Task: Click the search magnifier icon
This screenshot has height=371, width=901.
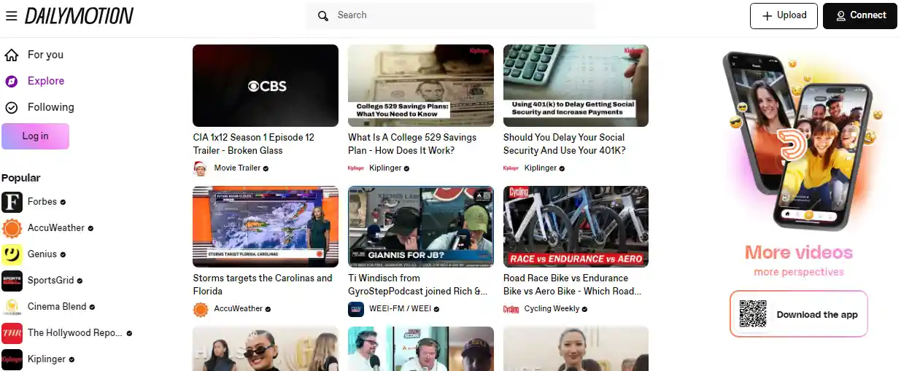Action: coord(323,15)
